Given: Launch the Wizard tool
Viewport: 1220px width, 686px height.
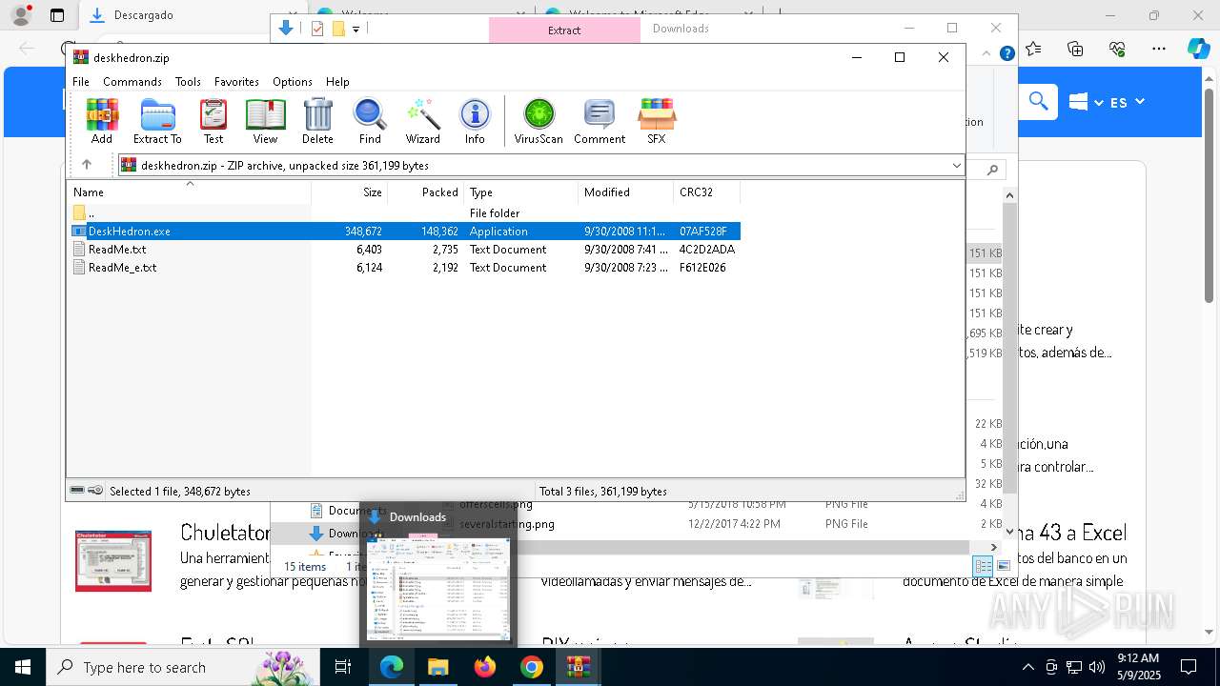Looking at the screenshot, I should coord(422,121).
